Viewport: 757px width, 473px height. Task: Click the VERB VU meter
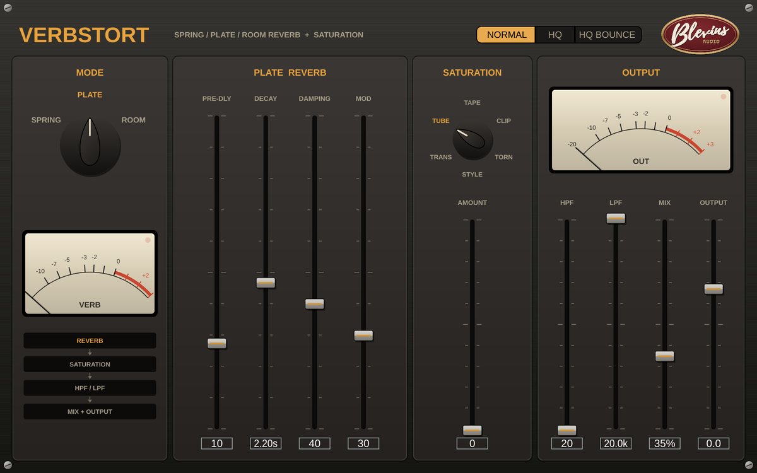point(90,273)
